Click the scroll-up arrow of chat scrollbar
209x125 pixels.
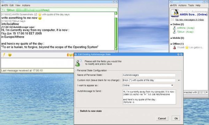click(116, 13)
